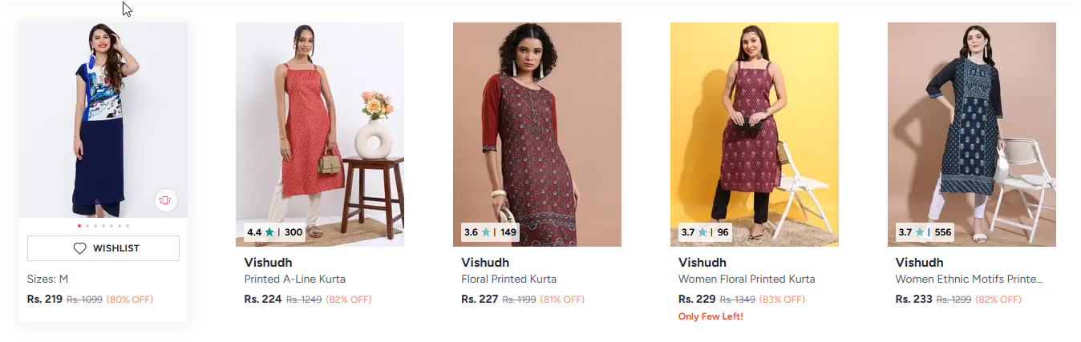Click the Rs. 233 price text
Screen dimensions: 1081x342
pyautogui.click(x=913, y=299)
